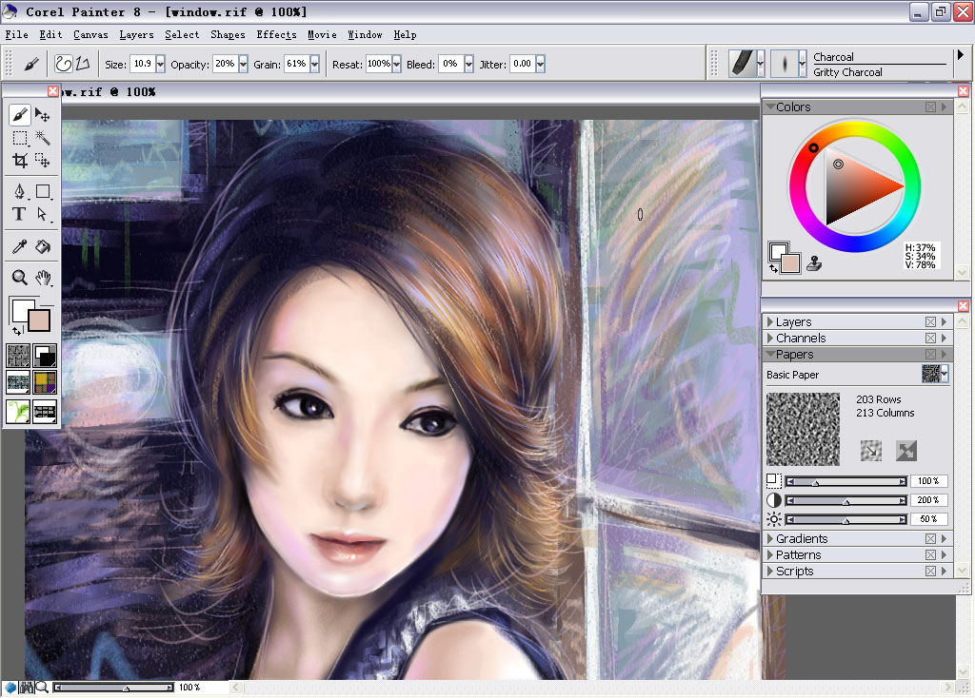
Task: Close the Gradients palette with its X box
Action: point(930,538)
